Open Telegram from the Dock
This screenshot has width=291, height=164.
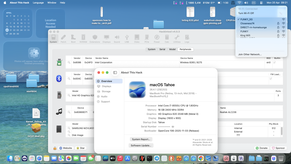click(157, 158)
